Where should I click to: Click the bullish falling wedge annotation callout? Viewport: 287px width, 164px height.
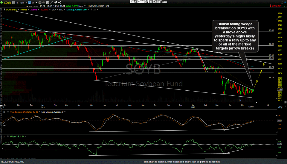(235, 36)
